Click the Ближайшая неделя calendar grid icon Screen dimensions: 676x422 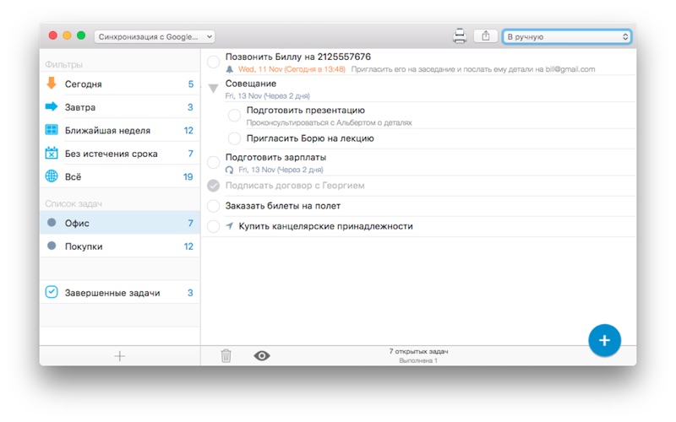point(52,130)
